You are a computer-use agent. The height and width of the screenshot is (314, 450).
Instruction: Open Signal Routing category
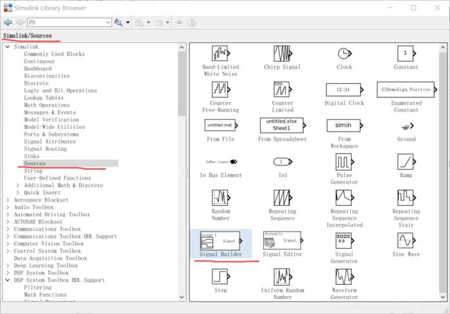click(x=45, y=149)
